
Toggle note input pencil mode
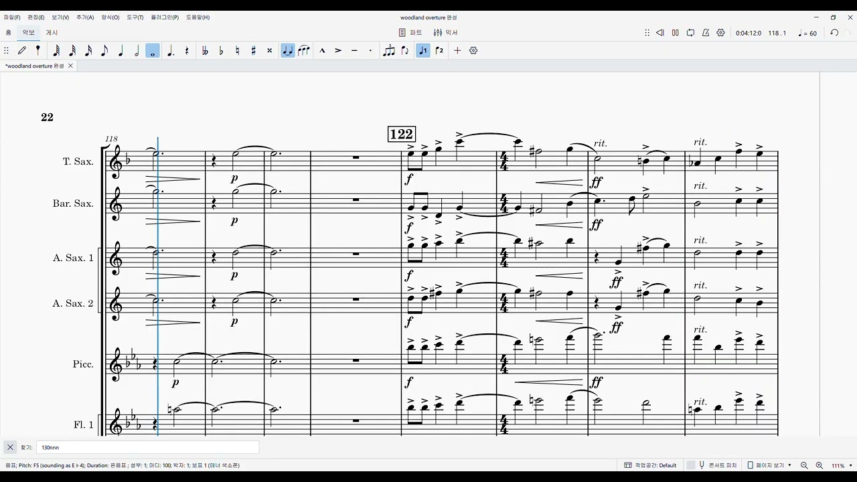[22, 50]
